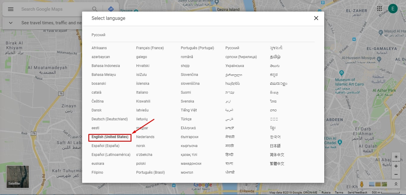Open the Google apps grid
The width and height of the screenshot is (406, 195).
click(x=380, y=9)
